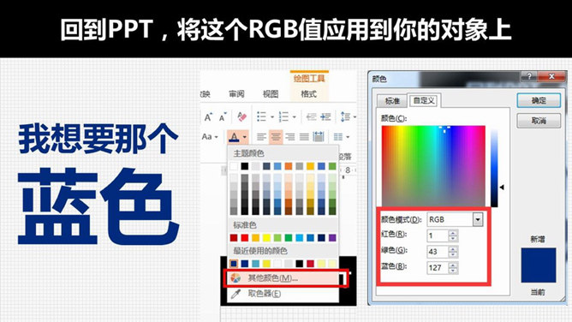Click the clear formatting eraser icon
The image size is (572, 322).
coord(241,116)
